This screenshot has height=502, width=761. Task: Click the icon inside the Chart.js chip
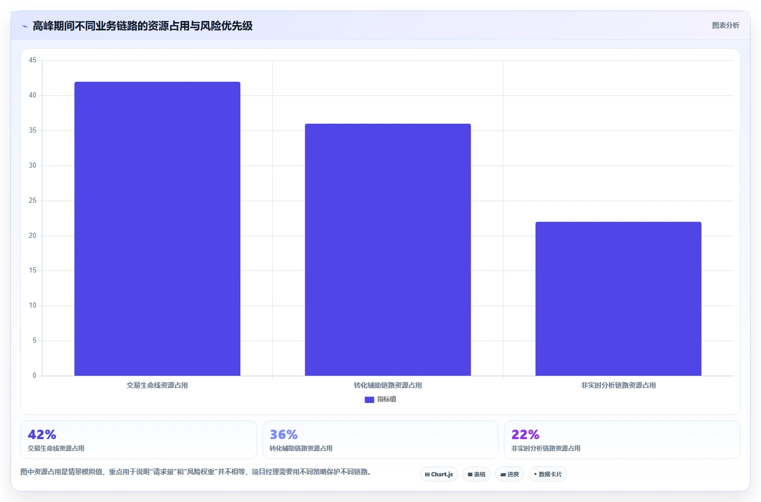click(x=427, y=475)
